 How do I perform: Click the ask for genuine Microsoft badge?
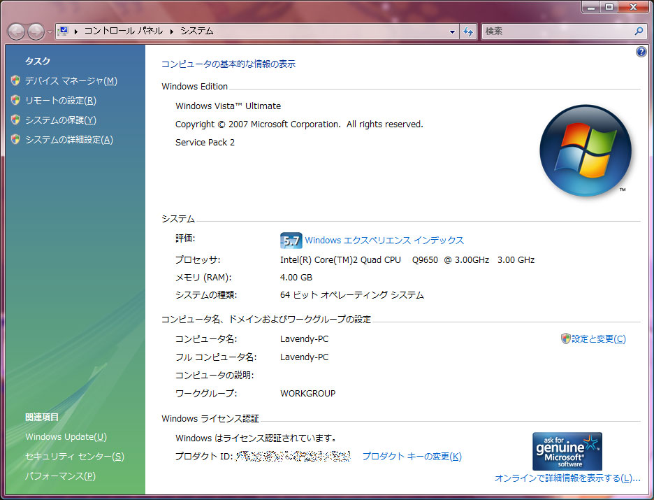[x=567, y=451]
